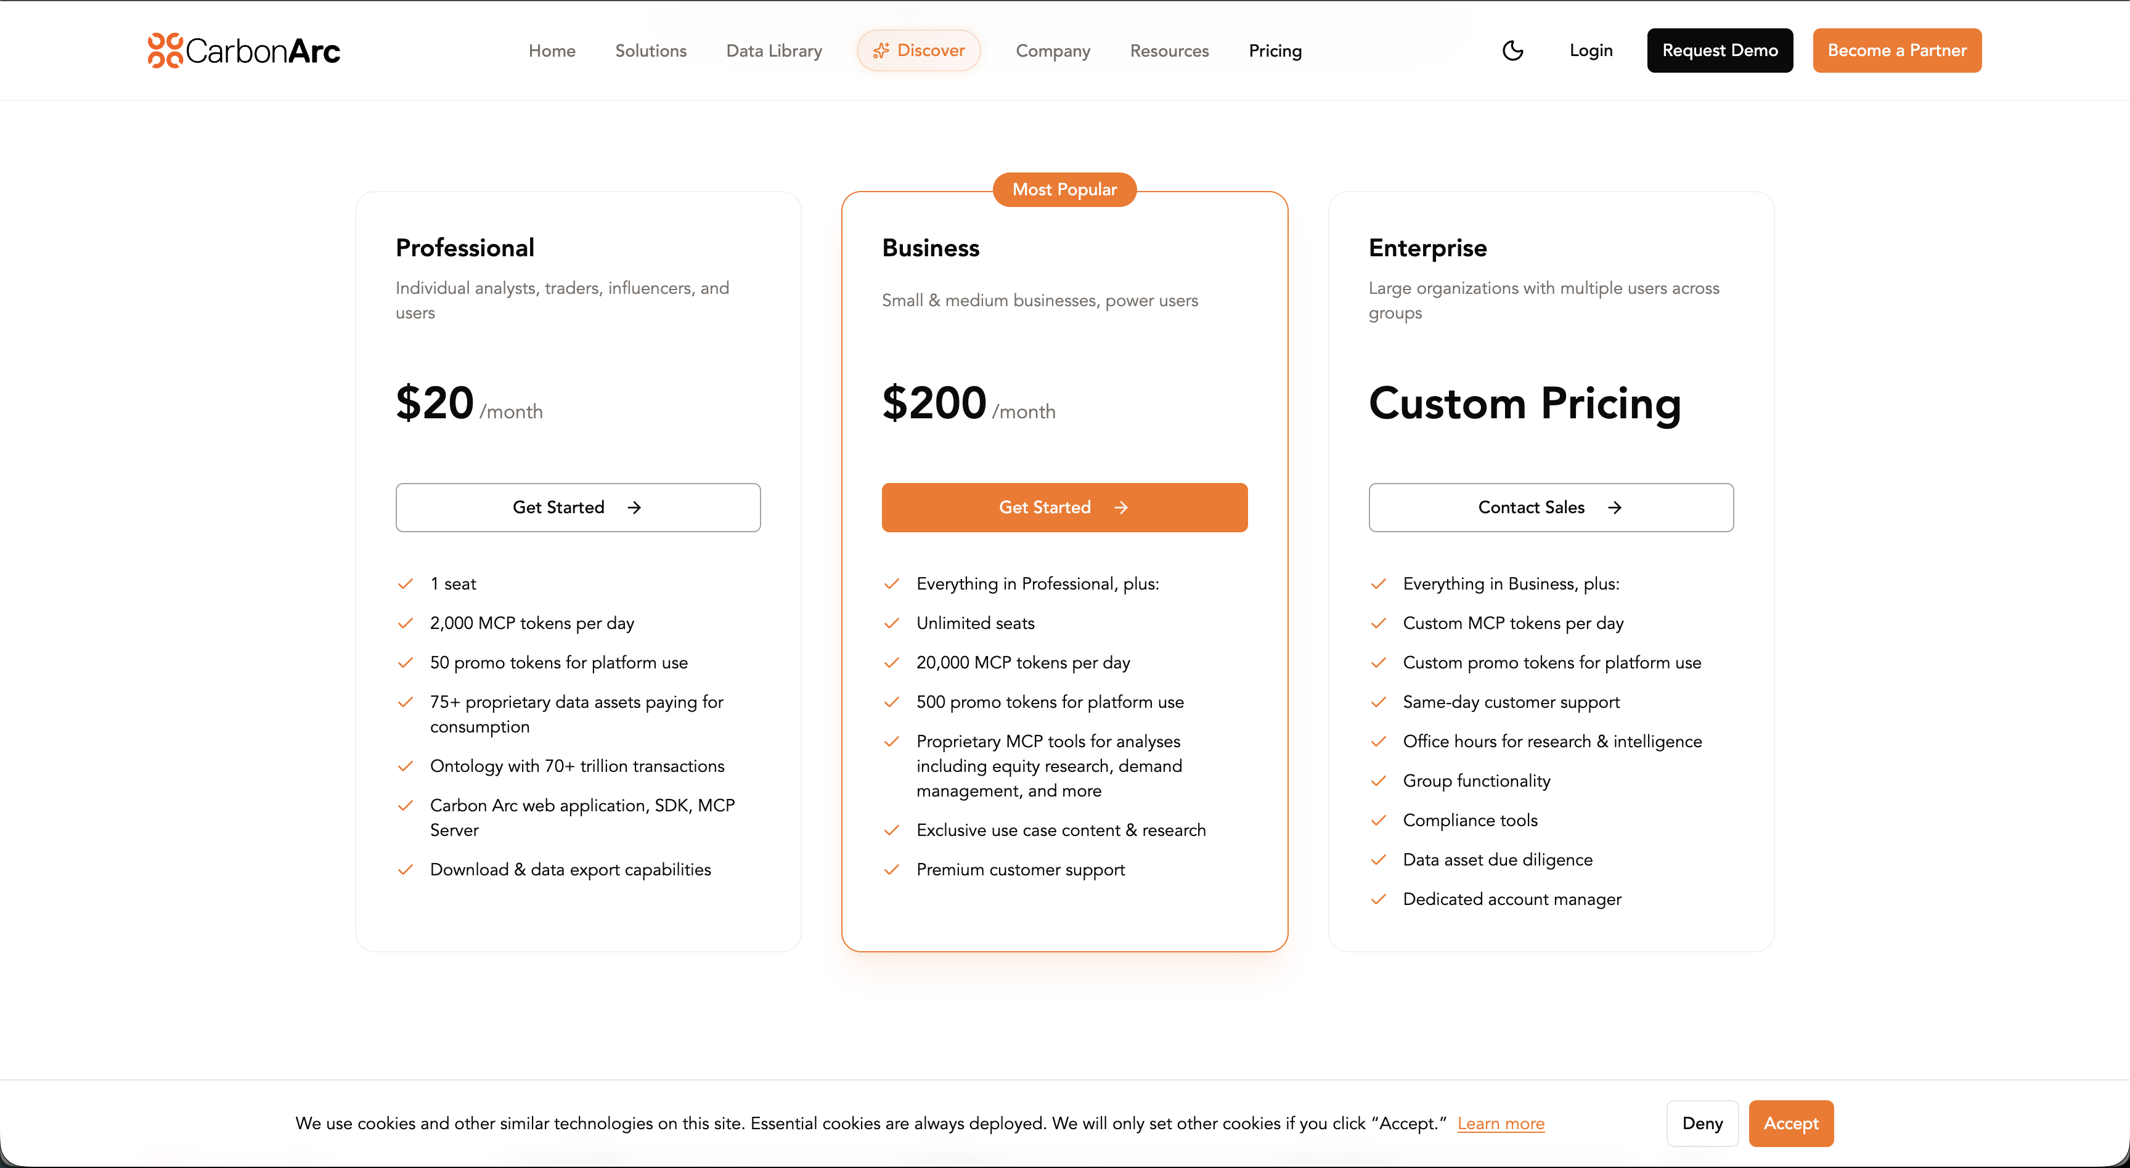The height and width of the screenshot is (1168, 2130).
Task: Toggle dark mode with the moon icon
Action: click(x=1512, y=51)
